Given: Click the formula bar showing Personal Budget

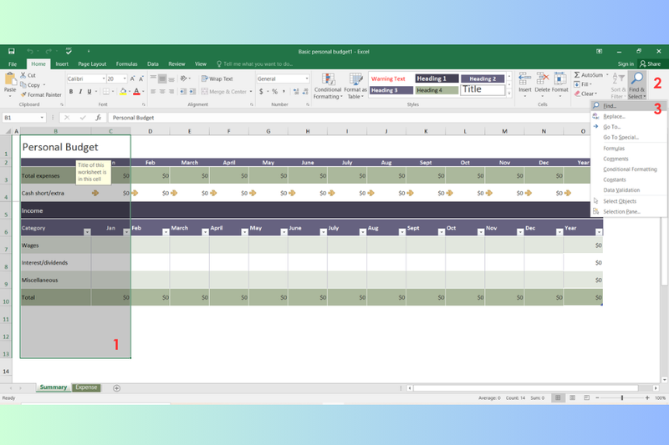Looking at the screenshot, I should point(349,118).
